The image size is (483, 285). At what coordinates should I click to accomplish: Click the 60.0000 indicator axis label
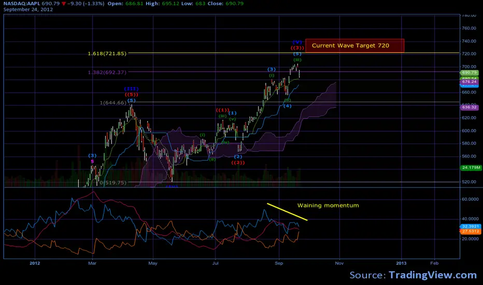click(x=470, y=199)
